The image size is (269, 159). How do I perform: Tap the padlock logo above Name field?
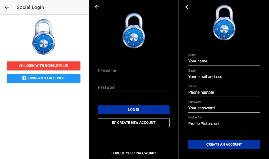224,23
